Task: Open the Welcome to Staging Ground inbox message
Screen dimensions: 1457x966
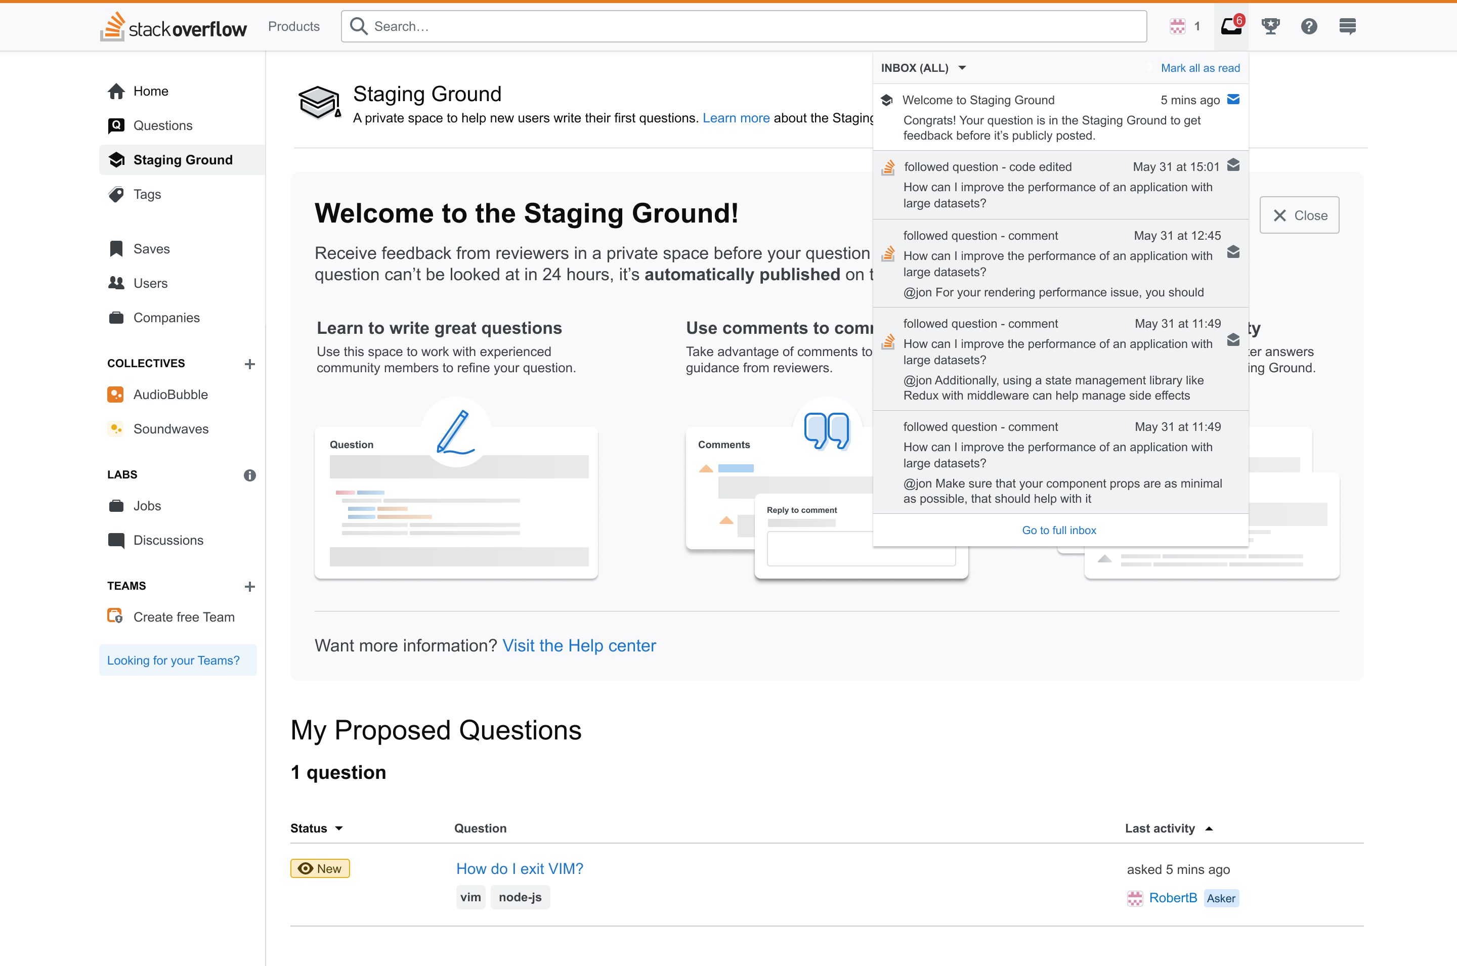Action: point(1060,117)
